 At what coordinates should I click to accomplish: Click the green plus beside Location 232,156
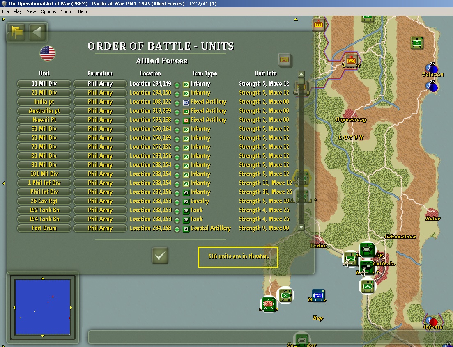177,193
